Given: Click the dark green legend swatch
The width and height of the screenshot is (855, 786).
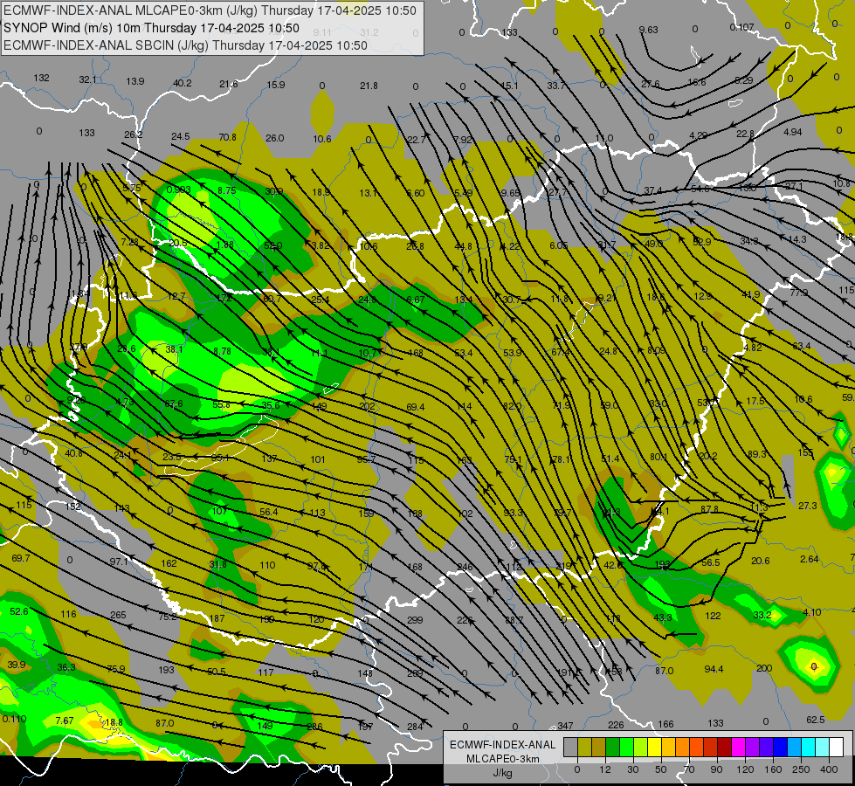Looking at the screenshot, I should [612, 747].
